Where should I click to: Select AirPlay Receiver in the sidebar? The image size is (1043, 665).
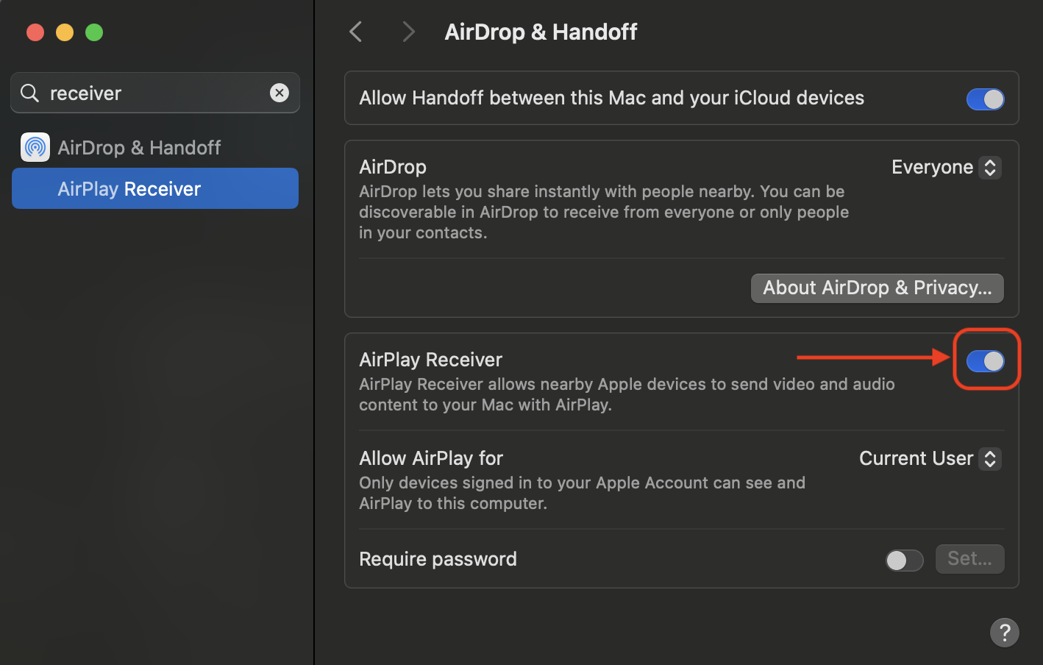pos(129,188)
